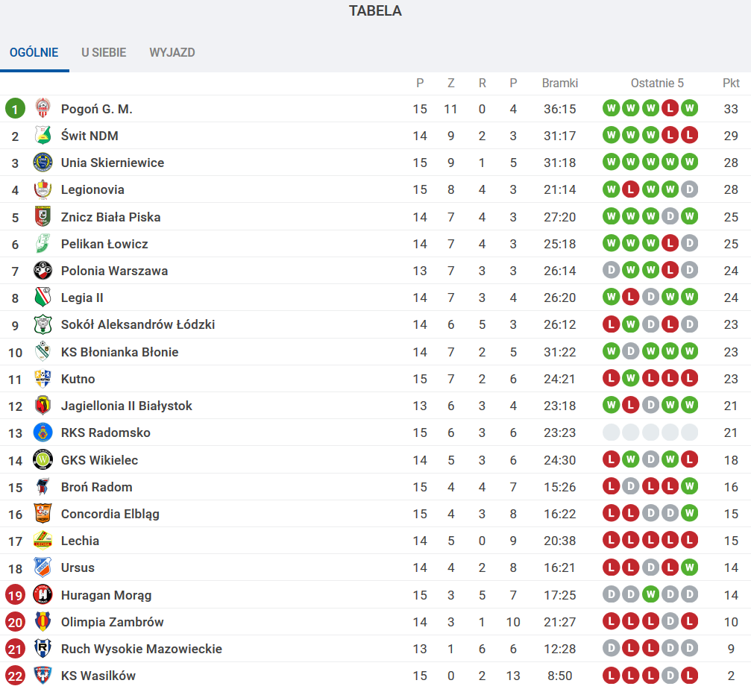This screenshot has width=751, height=695.
Task: Click the Pkt column header
Action: click(x=731, y=83)
